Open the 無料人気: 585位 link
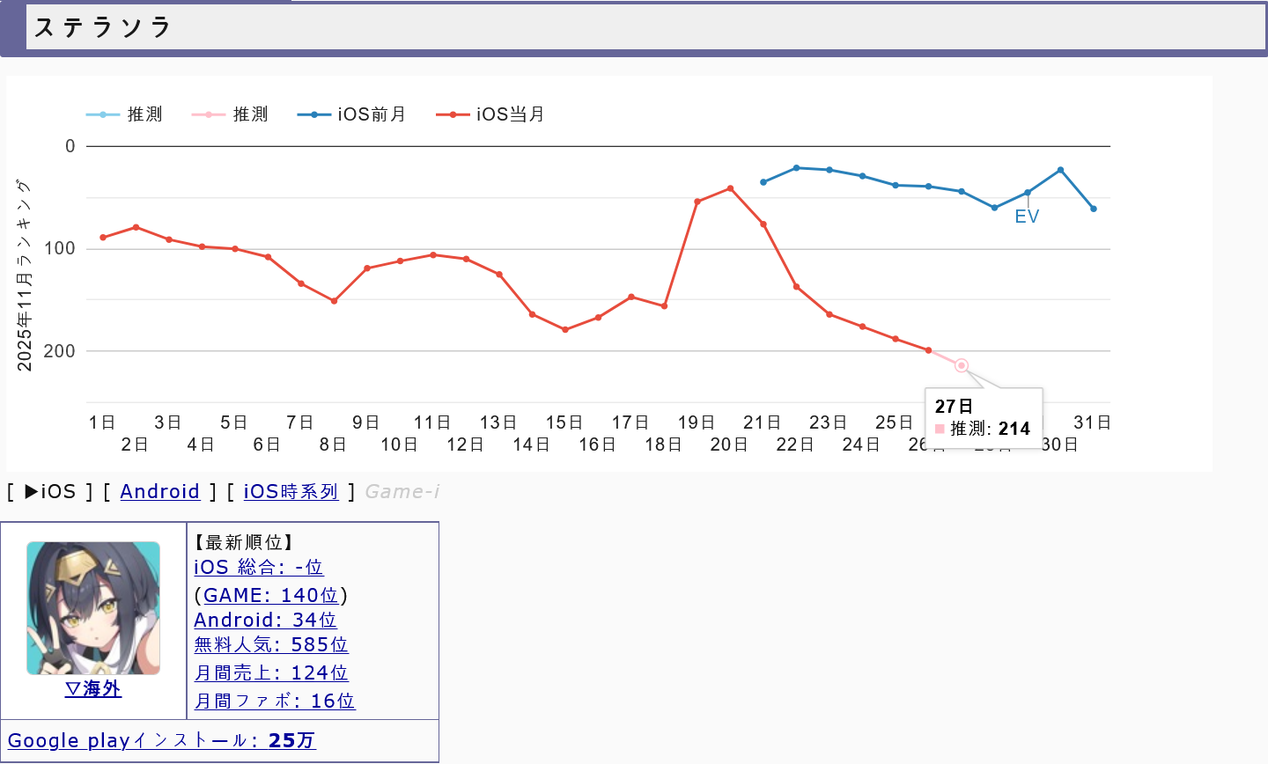This screenshot has height=764, width=1268. [x=271, y=644]
